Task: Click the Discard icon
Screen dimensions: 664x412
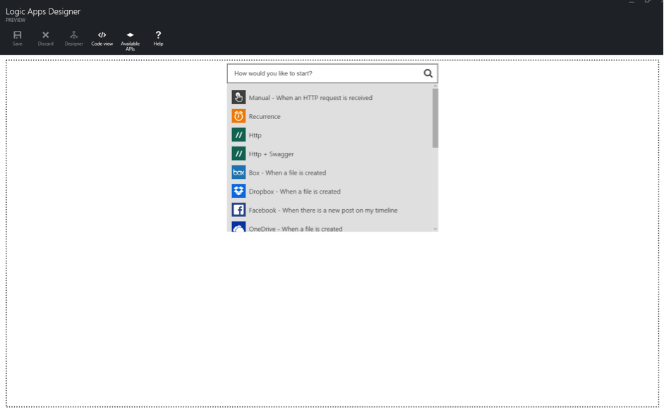Action: click(x=44, y=38)
